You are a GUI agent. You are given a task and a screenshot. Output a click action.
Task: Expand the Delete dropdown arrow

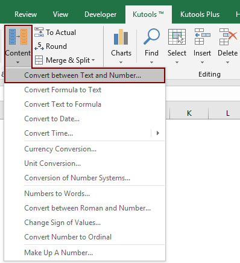pyautogui.click(x=227, y=63)
